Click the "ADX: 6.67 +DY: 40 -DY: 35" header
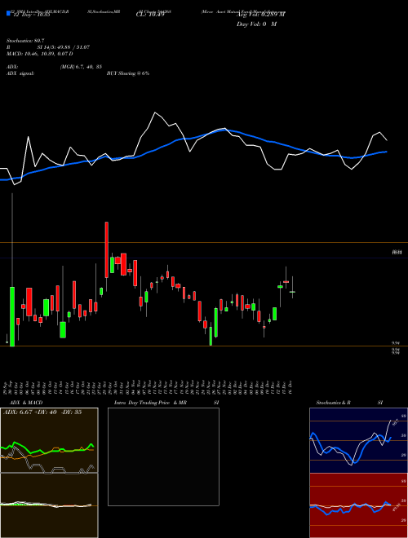408x538 pixels. coord(42,412)
